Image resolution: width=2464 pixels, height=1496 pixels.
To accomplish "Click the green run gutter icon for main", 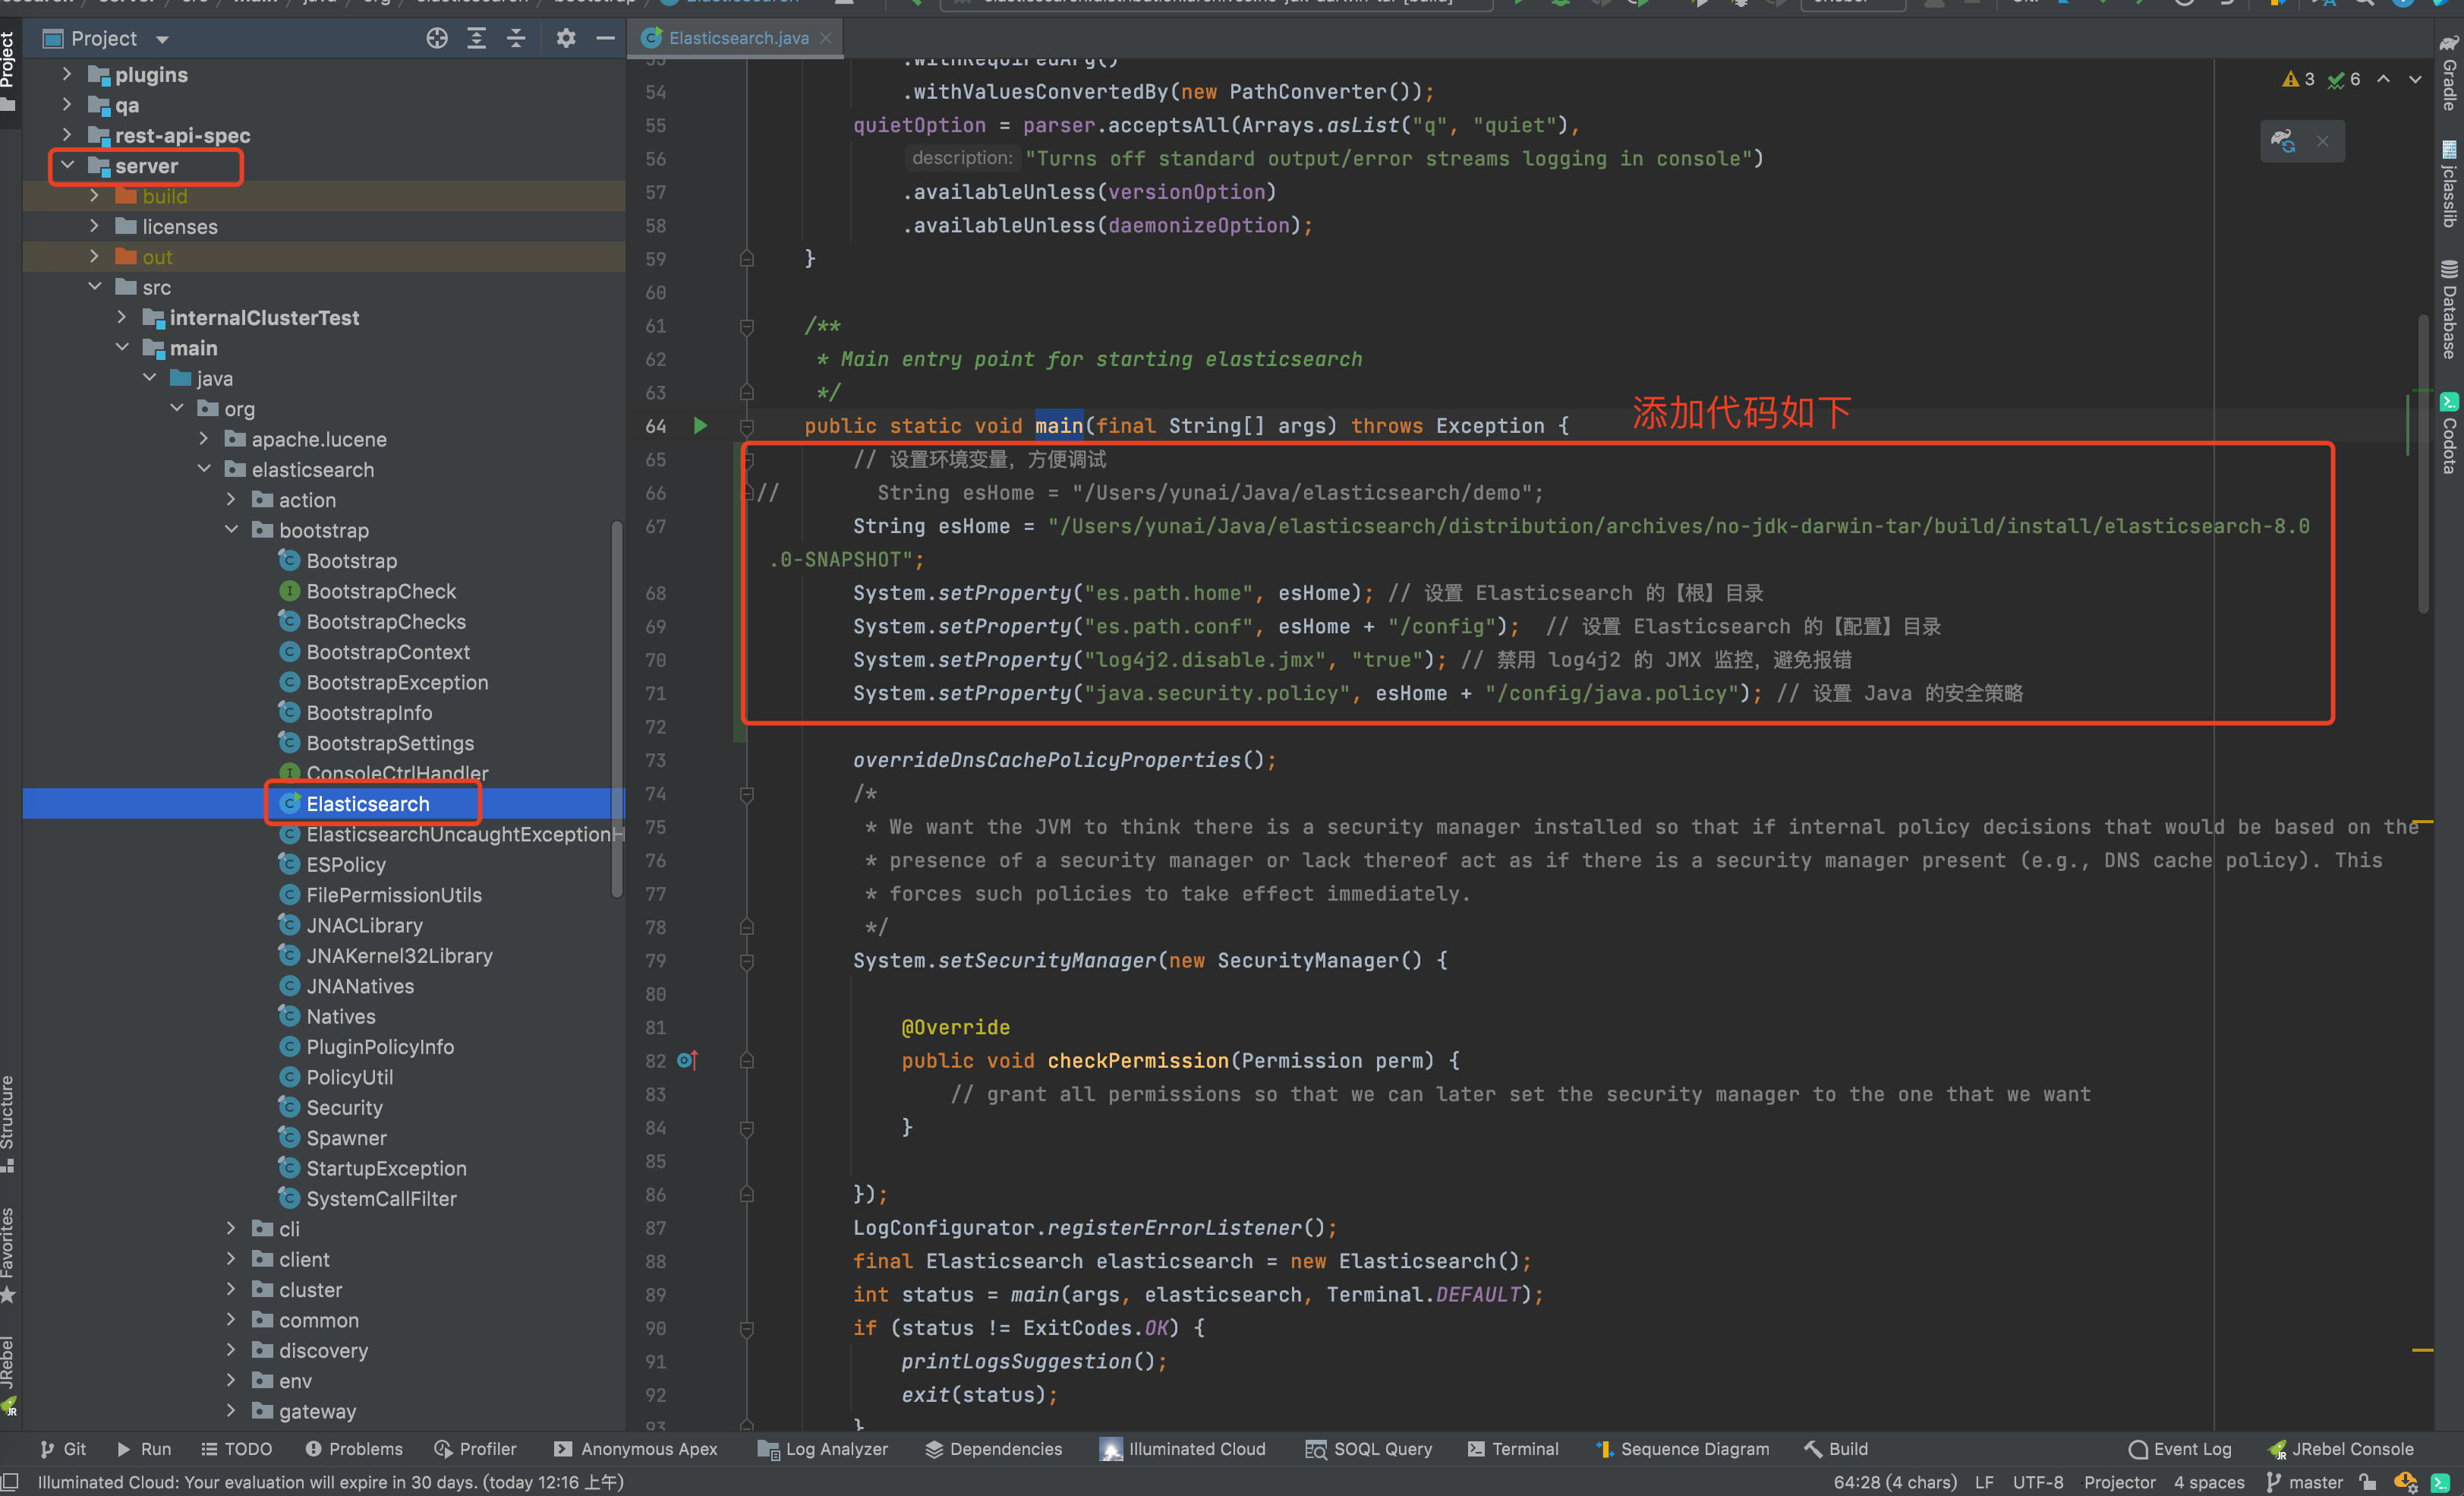I will pyautogui.click(x=700, y=425).
